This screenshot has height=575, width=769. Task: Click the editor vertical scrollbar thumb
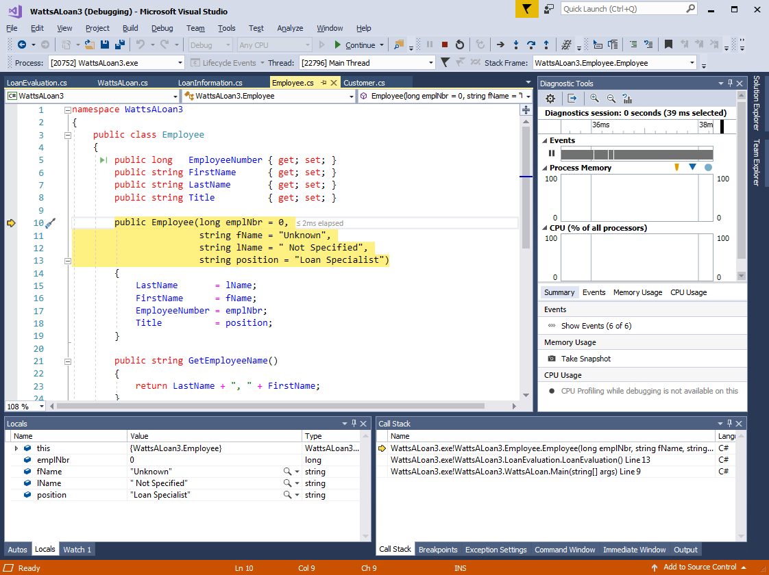tap(526, 187)
